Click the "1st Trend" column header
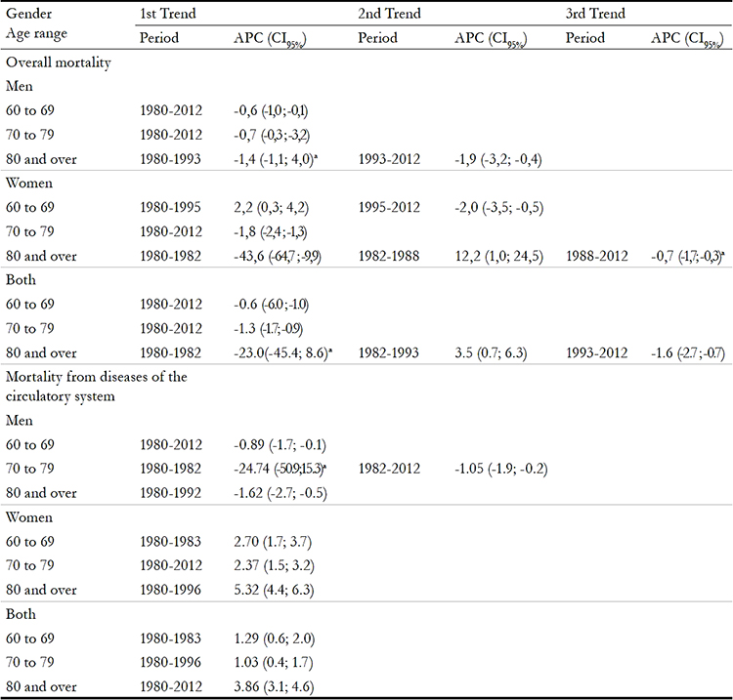This screenshot has height=700, width=733. coord(169,16)
